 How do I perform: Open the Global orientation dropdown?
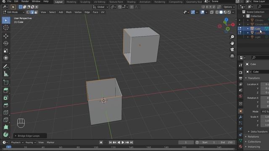point(100,7)
